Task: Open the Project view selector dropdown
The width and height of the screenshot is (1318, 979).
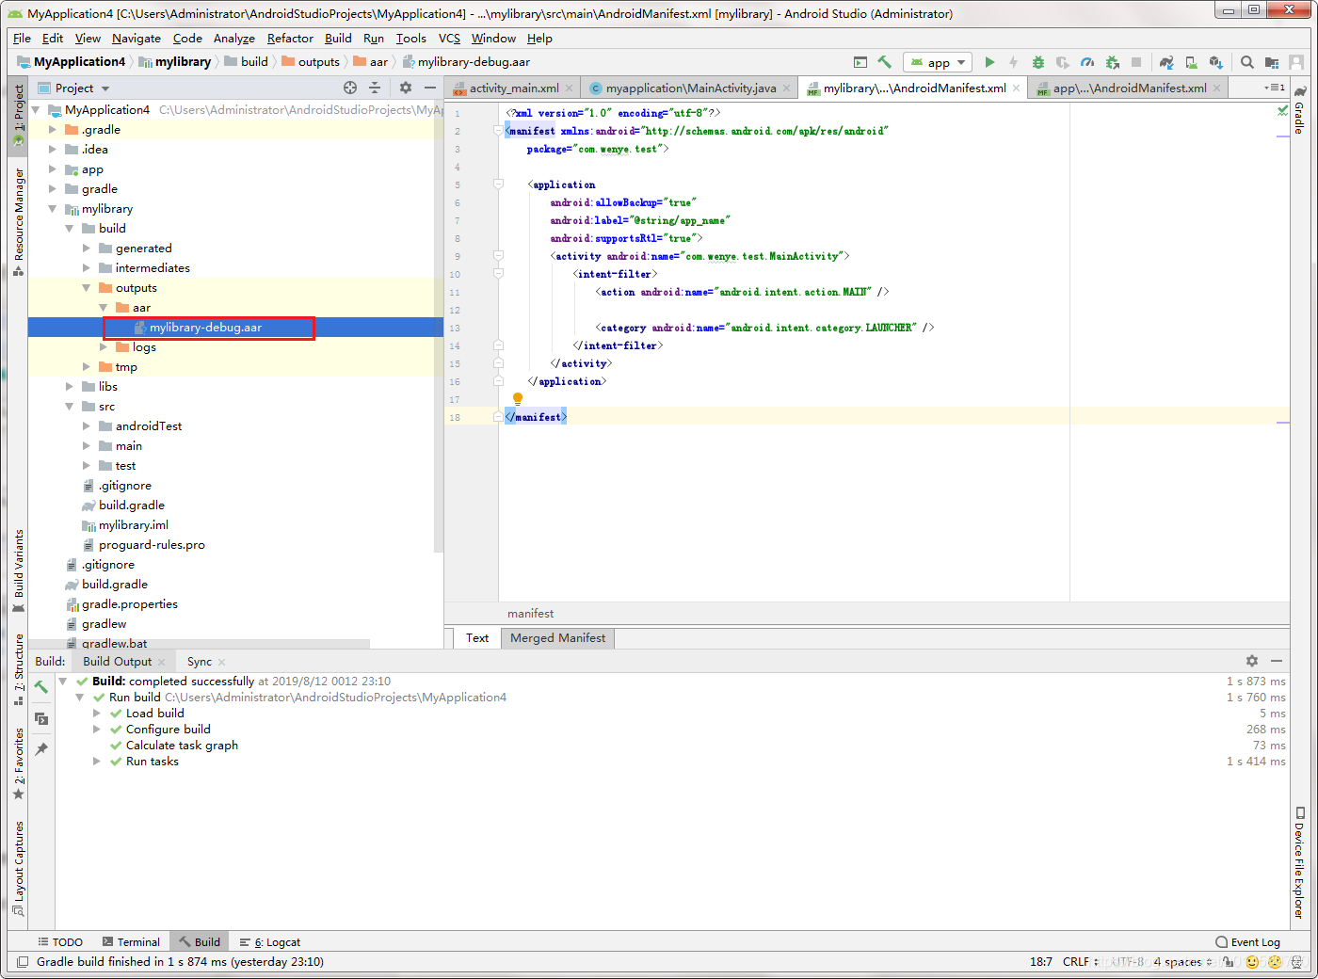Action: click(74, 88)
